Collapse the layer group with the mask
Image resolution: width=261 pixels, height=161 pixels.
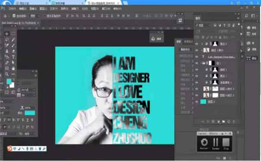click(201, 63)
